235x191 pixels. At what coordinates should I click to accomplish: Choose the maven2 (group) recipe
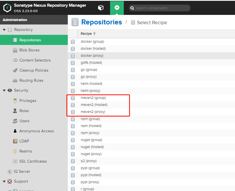(x=151, y=98)
